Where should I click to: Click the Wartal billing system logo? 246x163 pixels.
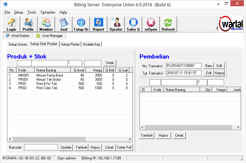(231, 24)
